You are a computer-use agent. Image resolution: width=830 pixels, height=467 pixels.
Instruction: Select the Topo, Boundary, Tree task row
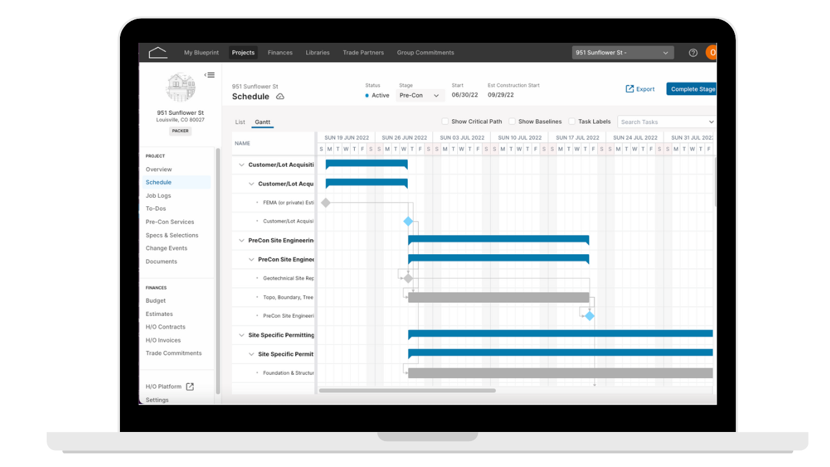[x=273, y=297]
